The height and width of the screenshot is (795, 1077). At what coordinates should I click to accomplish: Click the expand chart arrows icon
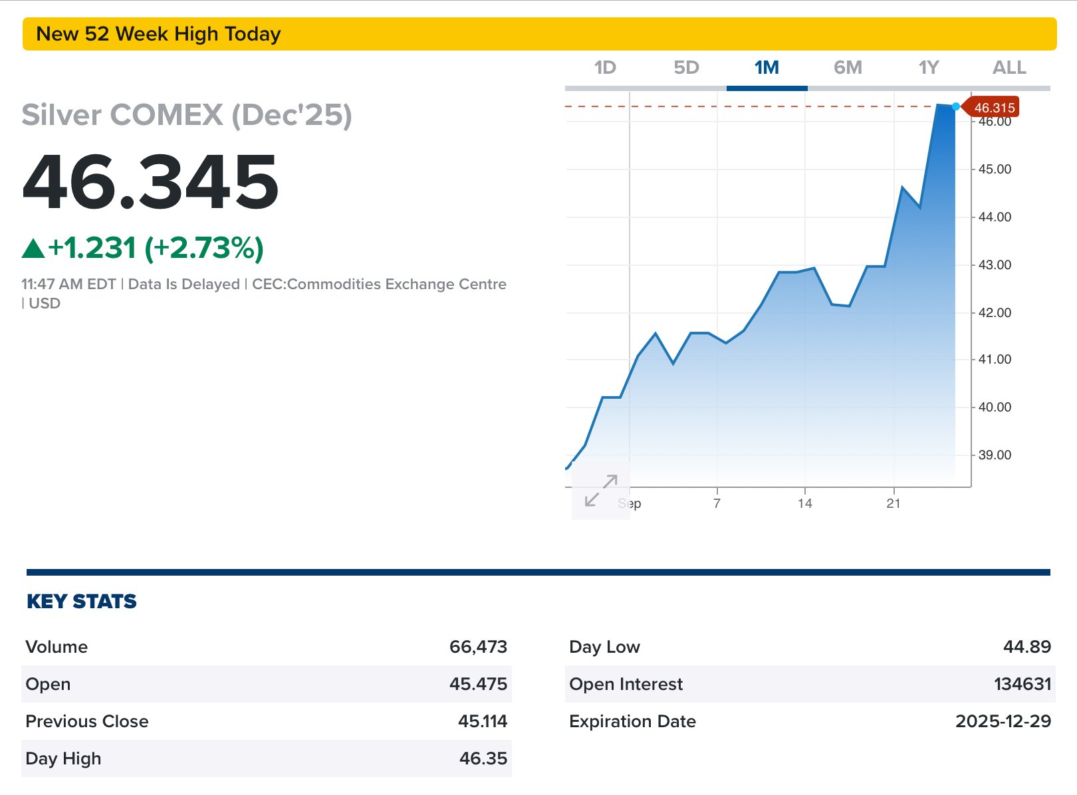(x=601, y=491)
